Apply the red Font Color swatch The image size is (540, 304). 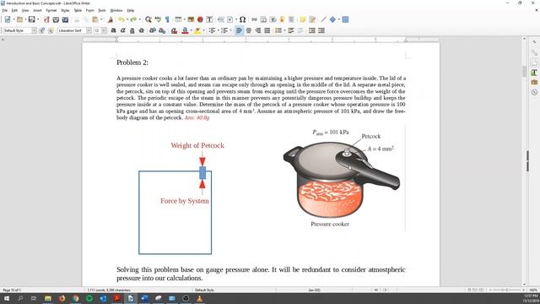[x=185, y=30]
